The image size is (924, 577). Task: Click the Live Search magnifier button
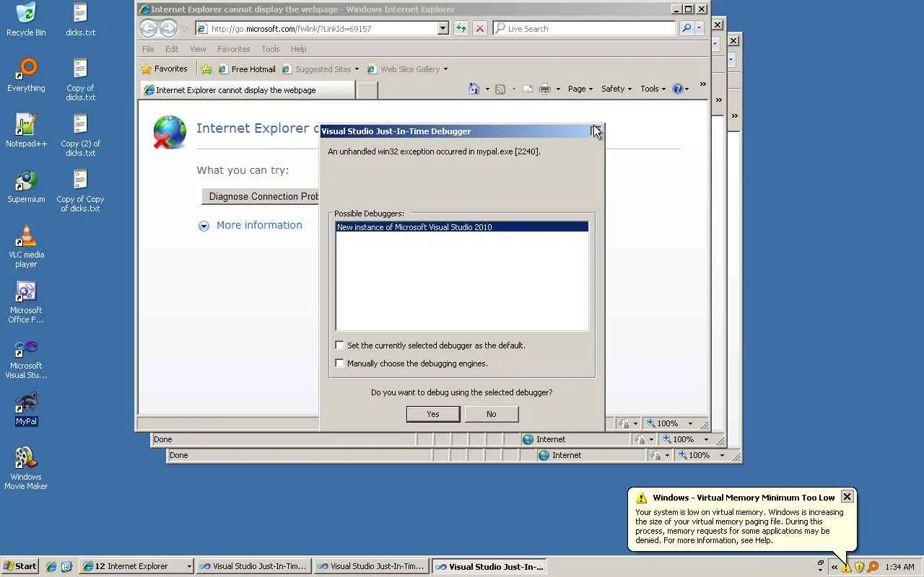tap(687, 28)
